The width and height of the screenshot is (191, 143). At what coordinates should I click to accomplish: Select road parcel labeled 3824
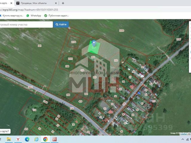pos(30,87)
